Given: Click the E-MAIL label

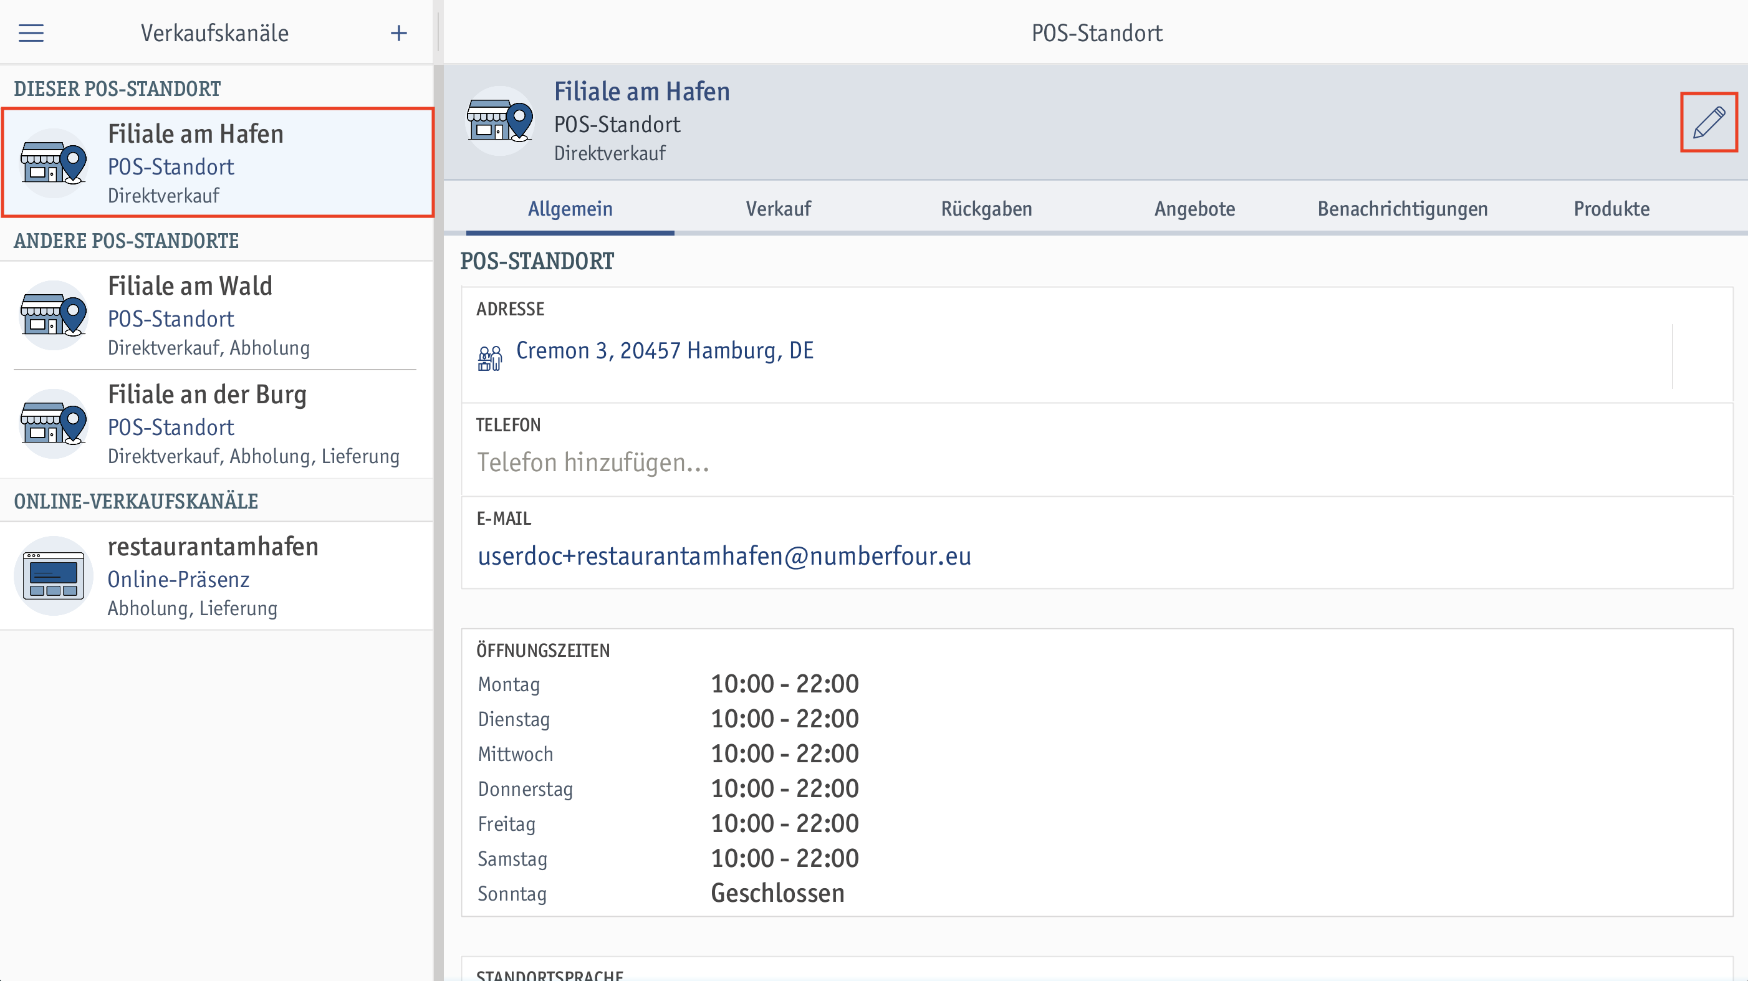Looking at the screenshot, I should pyautogui.click(x=504, y=519).
